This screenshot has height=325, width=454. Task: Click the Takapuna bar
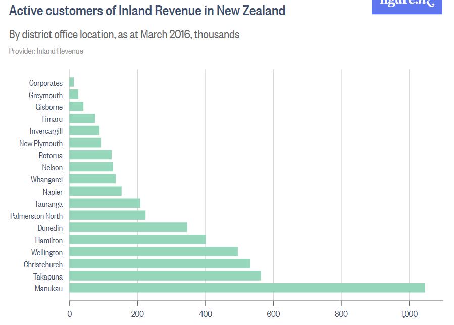coord(165,275)
